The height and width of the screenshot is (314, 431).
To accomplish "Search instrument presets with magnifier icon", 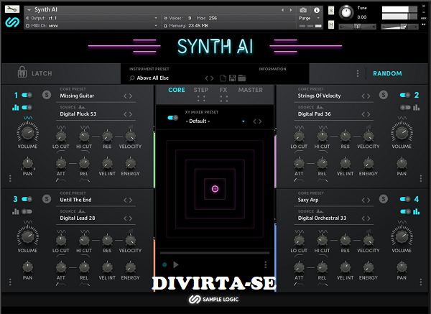I will 132,78.
